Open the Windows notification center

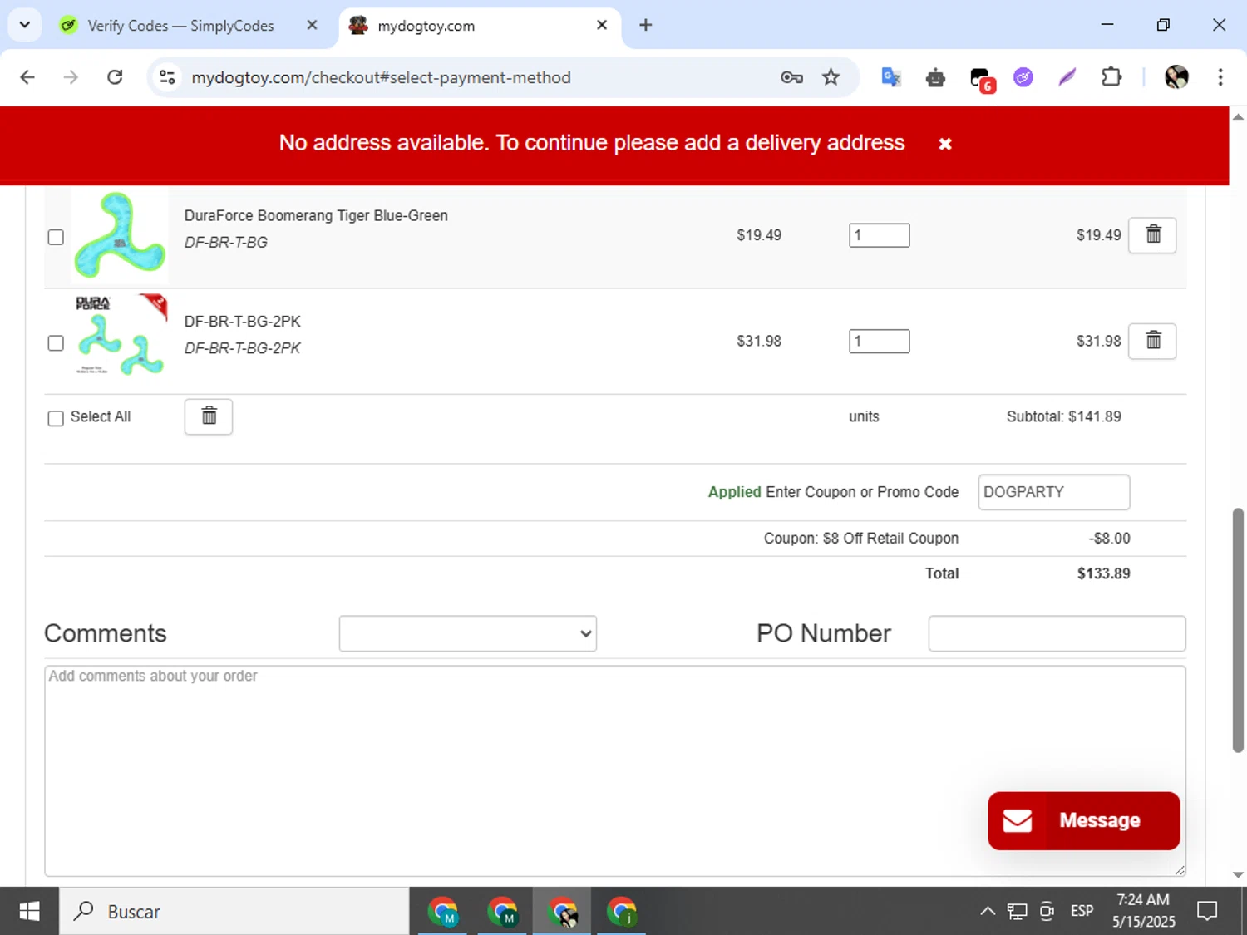(1207, 911)
